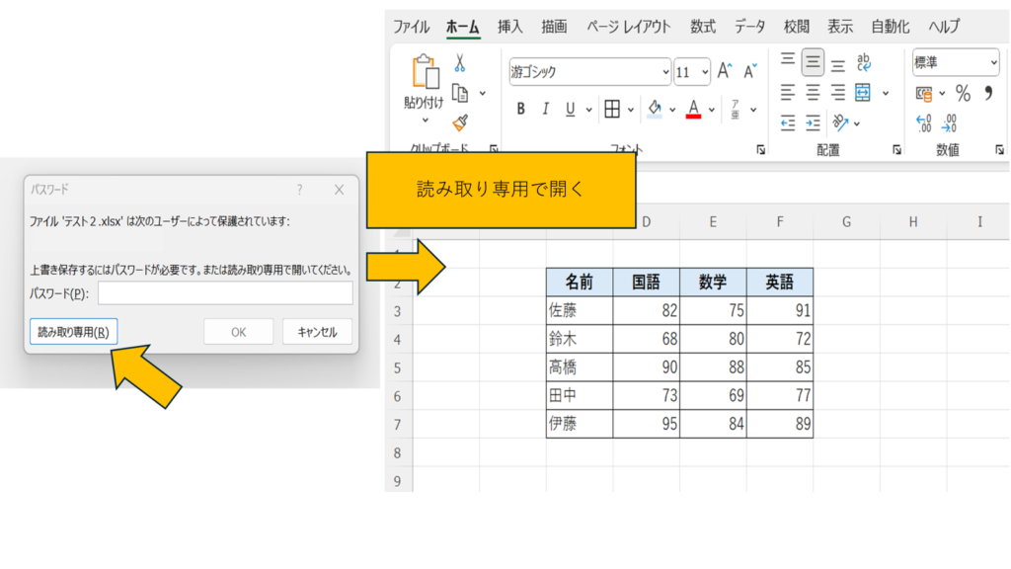Click the paste clipboard icon

(x=425, y=72)
